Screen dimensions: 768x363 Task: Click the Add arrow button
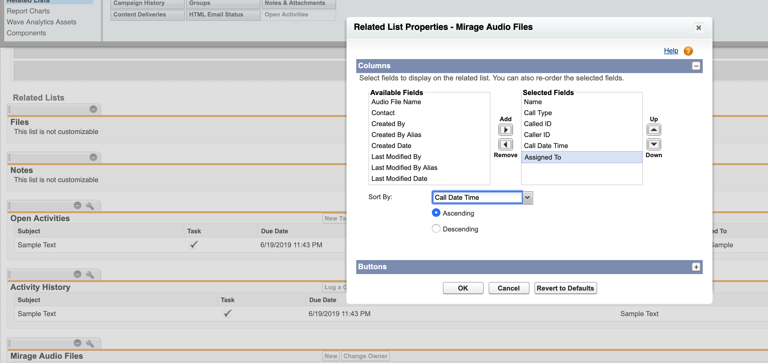[505, 130]
